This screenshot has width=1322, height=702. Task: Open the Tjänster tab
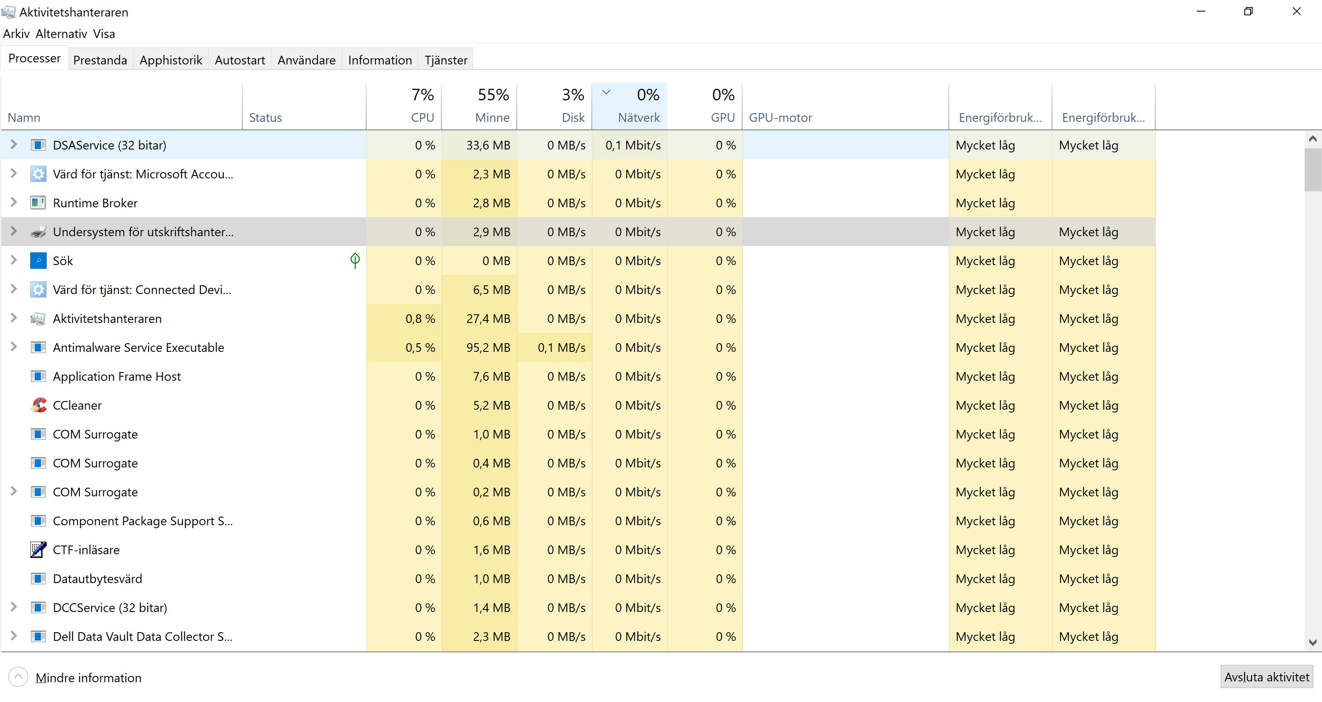[x=446, y=60]
